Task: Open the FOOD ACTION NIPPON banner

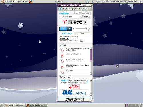Action: (74, 87)
